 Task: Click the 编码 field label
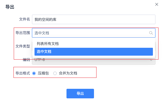[x=26, y=60]
